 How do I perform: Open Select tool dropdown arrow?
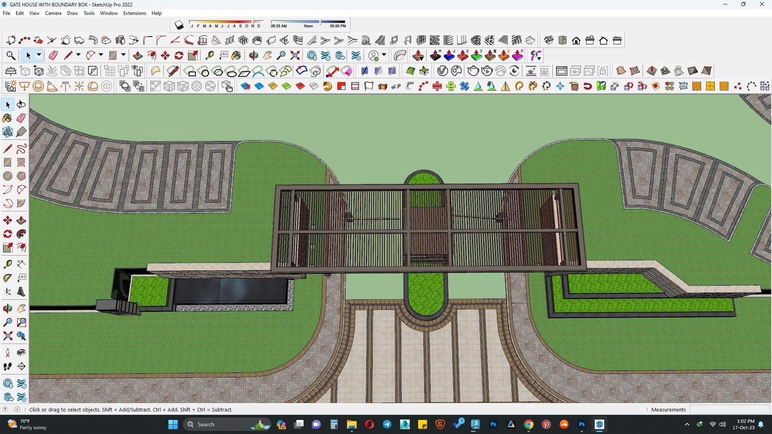click(39, 55)
